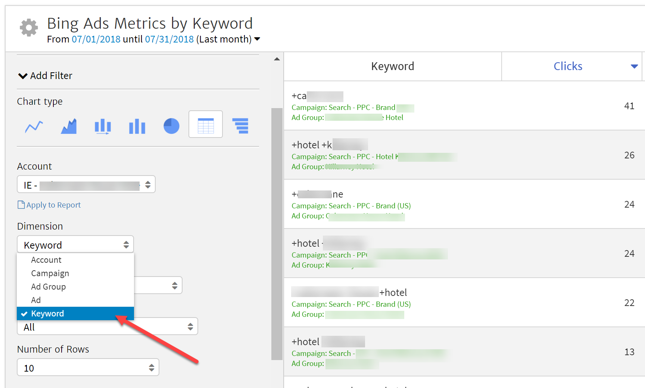
Task: Choose the stacked bar chart icon
Action: [x=103, y=126]
